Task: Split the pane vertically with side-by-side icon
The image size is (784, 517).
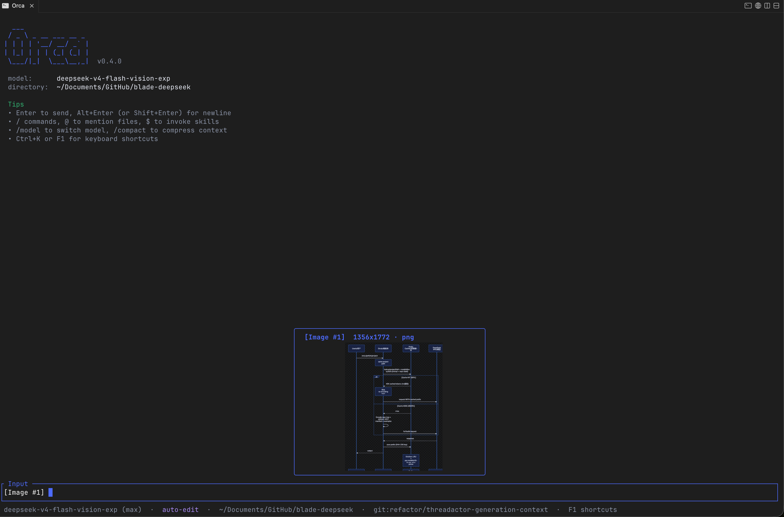Action: (767, 6)
